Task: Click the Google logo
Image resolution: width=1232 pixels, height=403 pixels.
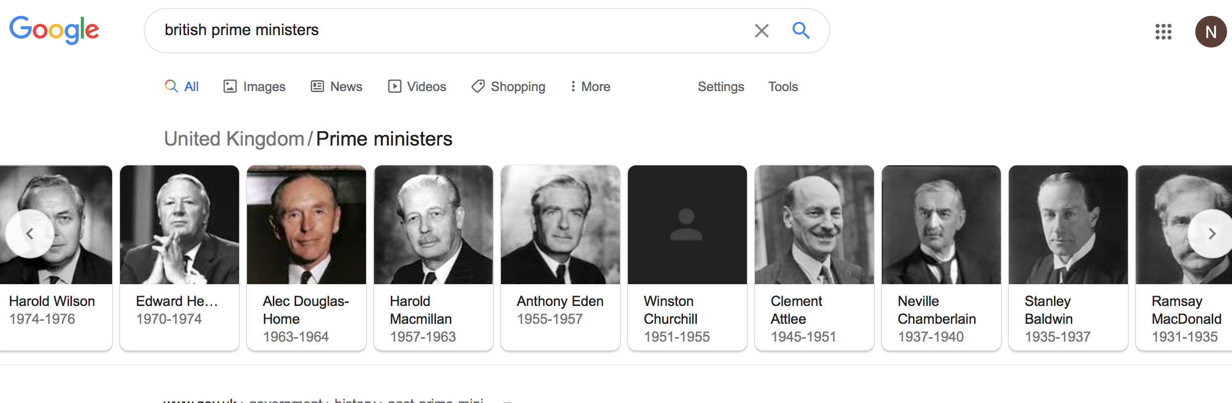Action: (x=54, y=30)
